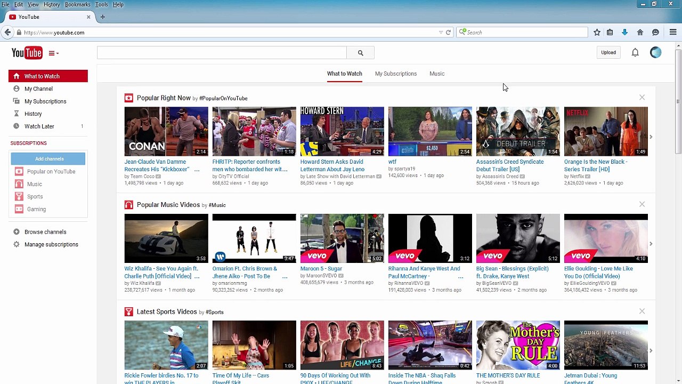Open Manage subscriptions in the sidebar
The width and height of the screenshot is (682, 384).
51,244
